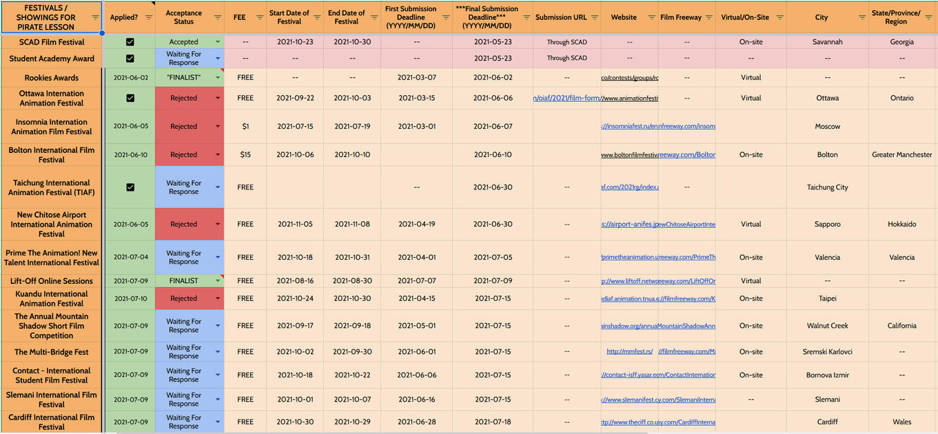This screenshot has width=938, height=434.
Task: Toggle Applied checkbox for Student Academy Award
Action: coord(130,59)
